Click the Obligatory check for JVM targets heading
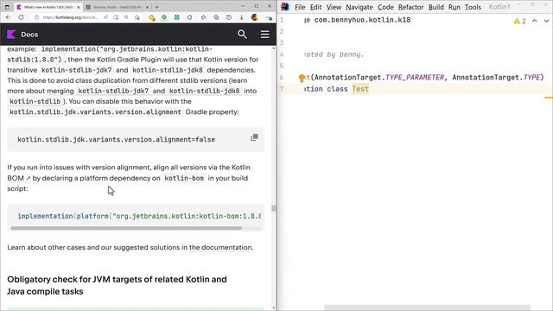The width and height of the screenshot is (553, 311). 117,285
